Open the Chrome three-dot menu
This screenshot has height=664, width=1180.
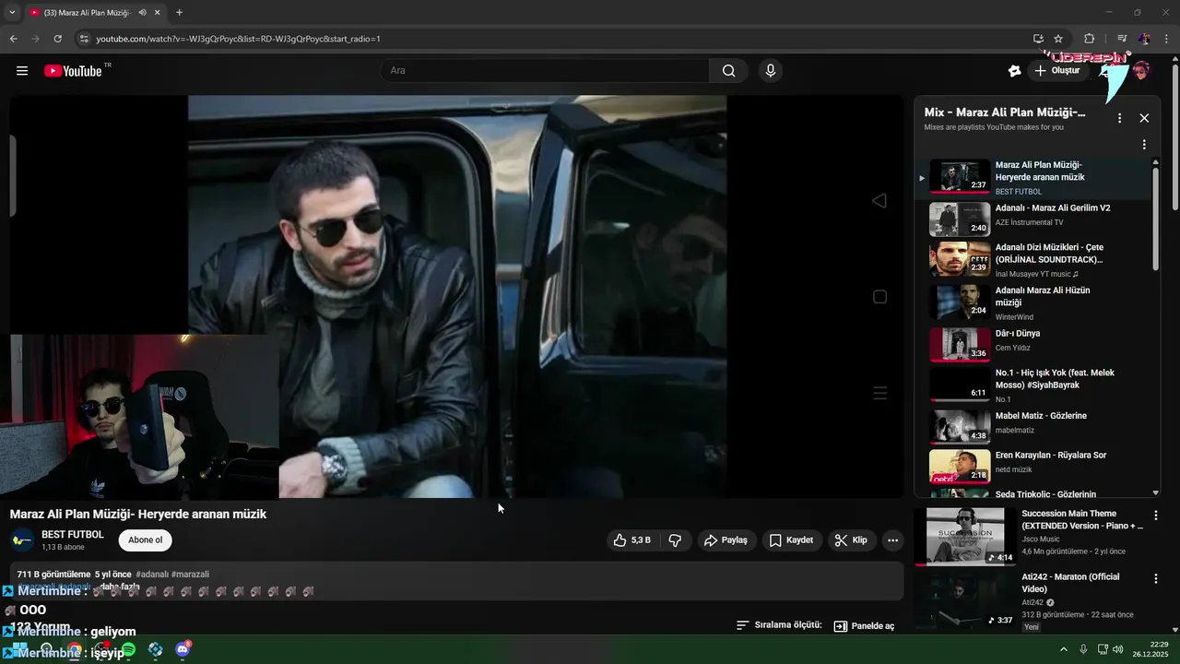click(x=1167, y=39)
